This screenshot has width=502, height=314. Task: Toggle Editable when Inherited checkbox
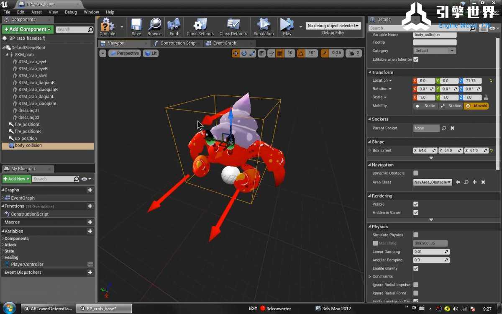416,59
